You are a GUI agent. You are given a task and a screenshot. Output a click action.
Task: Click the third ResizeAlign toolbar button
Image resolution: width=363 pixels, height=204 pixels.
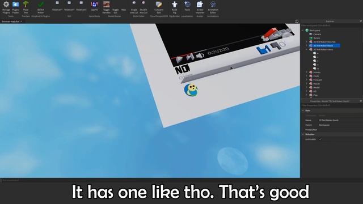(81, 6)
